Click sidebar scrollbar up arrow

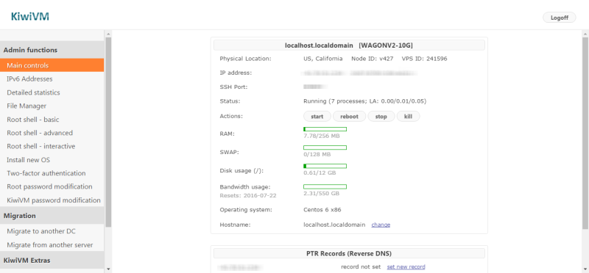tap(108, 34)
